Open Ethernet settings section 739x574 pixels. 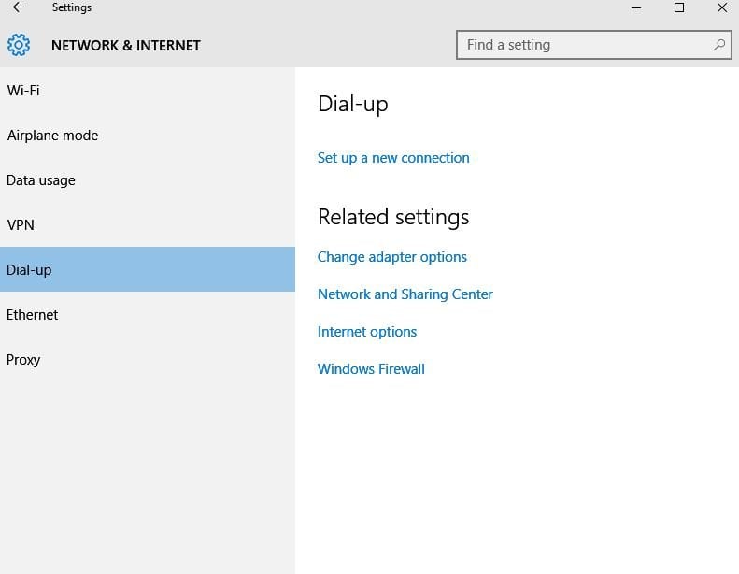[x=148, y=315]
